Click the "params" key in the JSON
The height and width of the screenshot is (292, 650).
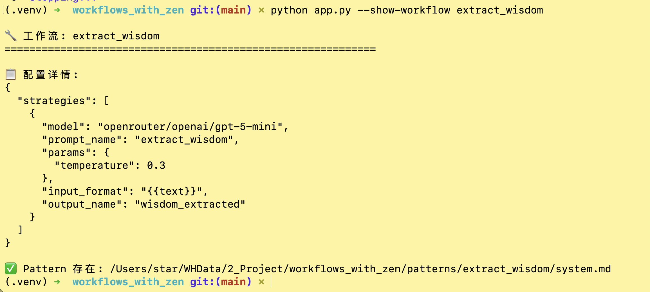pyautogui.click(x=66, y=152)
